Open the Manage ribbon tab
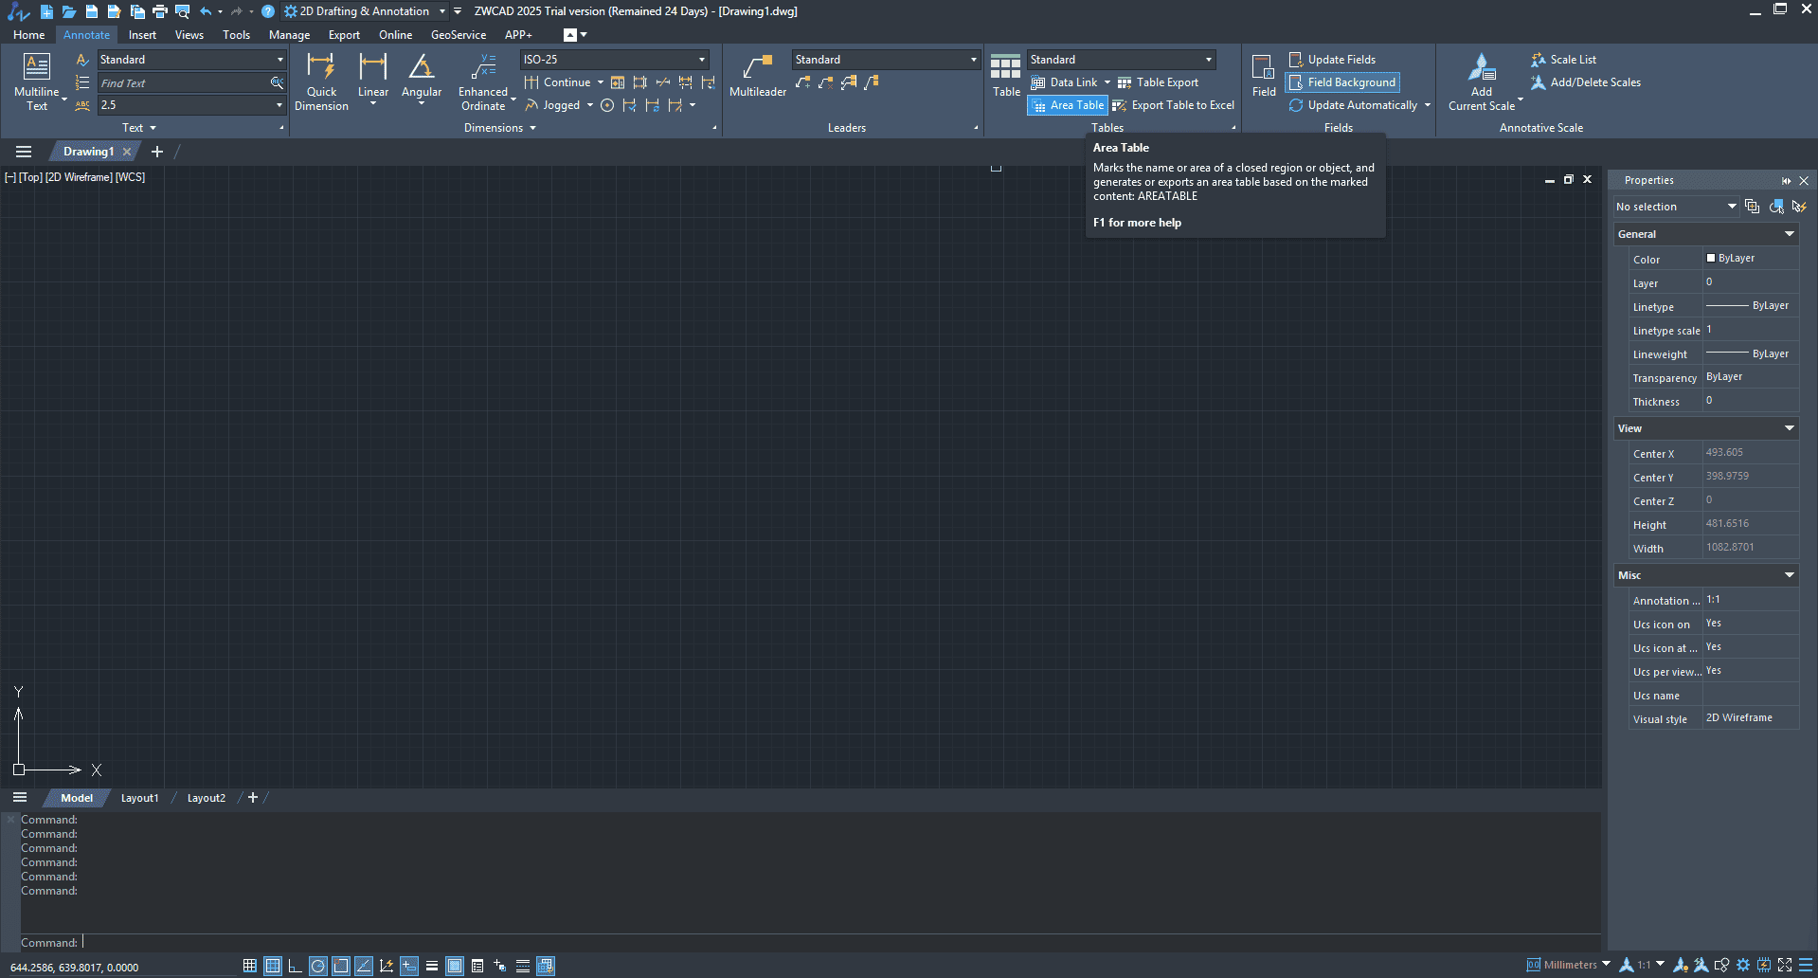 coord(289,35)
